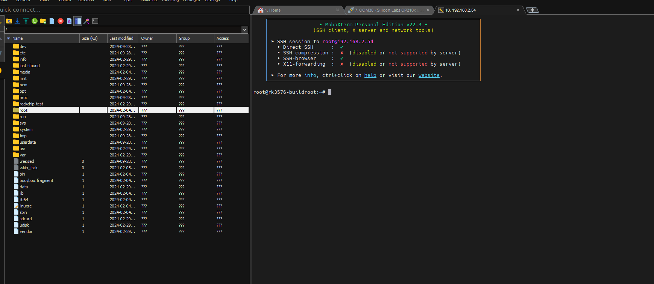Image resolution: width=654 pixels, height=284 pixels.
Task: Close the Home tab
Action: 337,10
